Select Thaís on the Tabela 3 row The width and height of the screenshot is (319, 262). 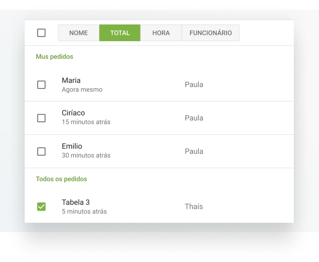pos(194,206)
